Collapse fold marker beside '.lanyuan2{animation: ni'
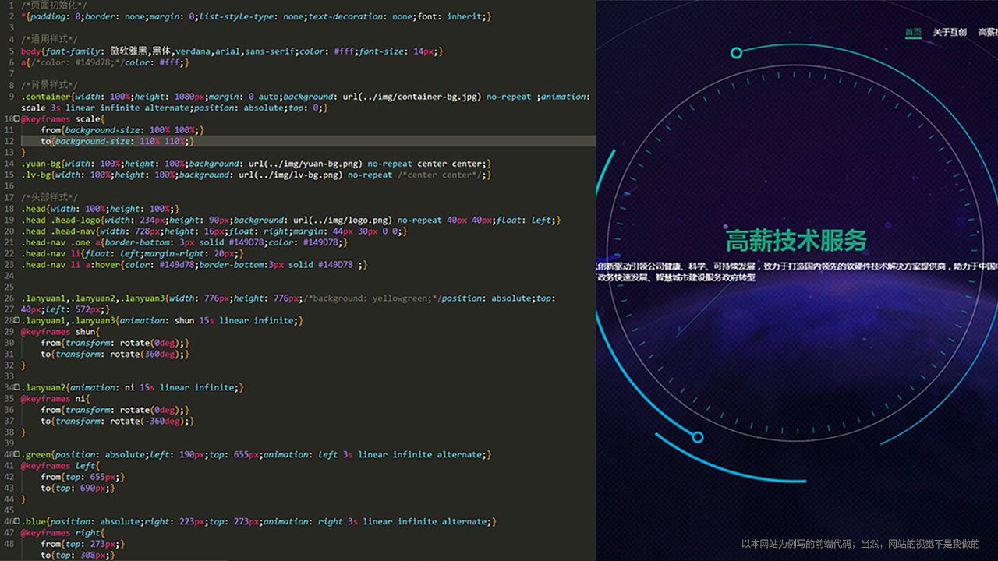Screen dimensions: 998x561 (17, 387)
